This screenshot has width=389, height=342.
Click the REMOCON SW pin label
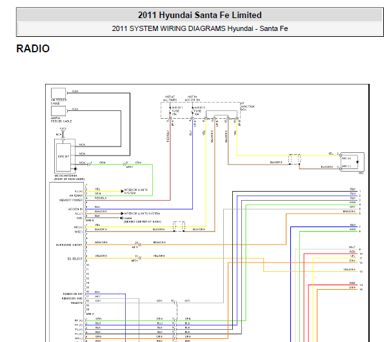tap(72, 294)
